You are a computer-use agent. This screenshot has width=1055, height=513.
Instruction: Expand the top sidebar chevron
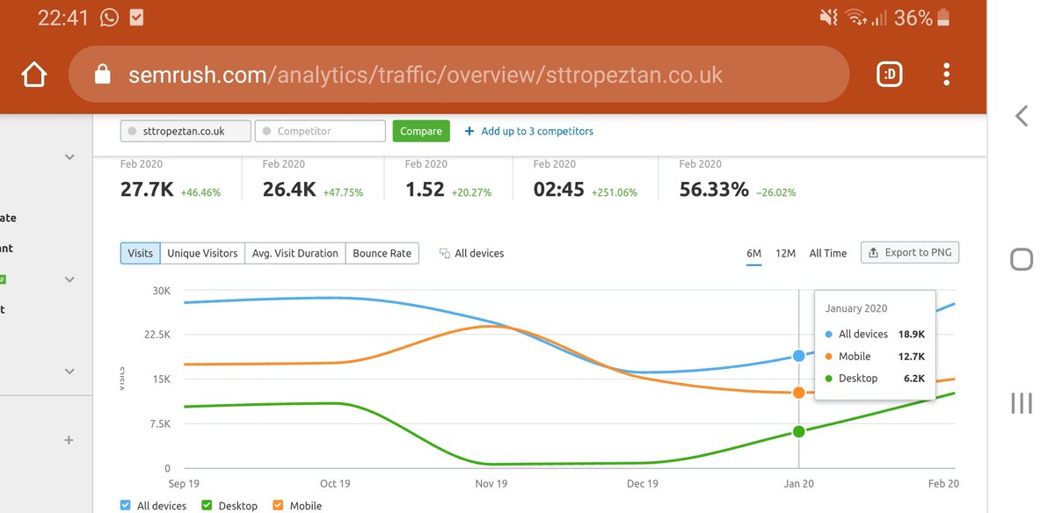(x=69, y=158)
